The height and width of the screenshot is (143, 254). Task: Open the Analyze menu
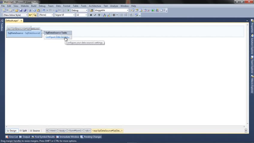point(114,6)
